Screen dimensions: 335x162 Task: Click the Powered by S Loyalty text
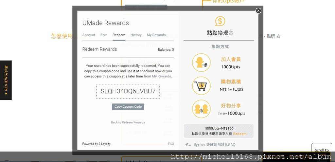tap(97, 144)
